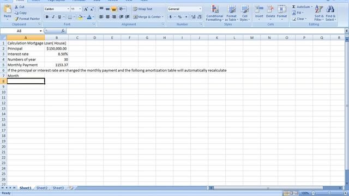Image resolution: width=349 pixels, height=196 pixels.
Task: Switch to the Sheet3 tab
Action: [x=58, y=188]
